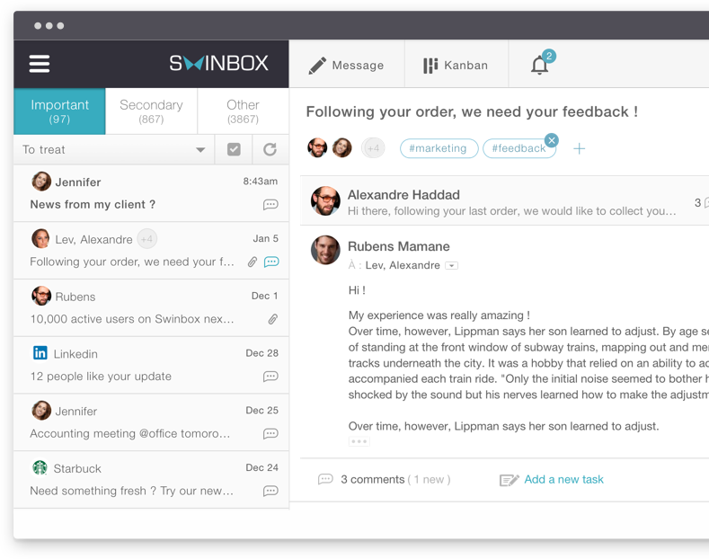The image size is (709, 559).
Task: Click comment icon on Linkedin email
Action: (270, 377)
